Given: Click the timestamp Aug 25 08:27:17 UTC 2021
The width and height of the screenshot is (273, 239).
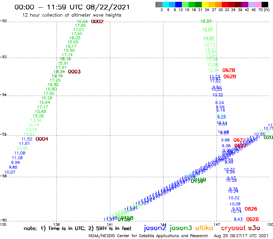Looking at the screenshot, I should click(241, 236).
